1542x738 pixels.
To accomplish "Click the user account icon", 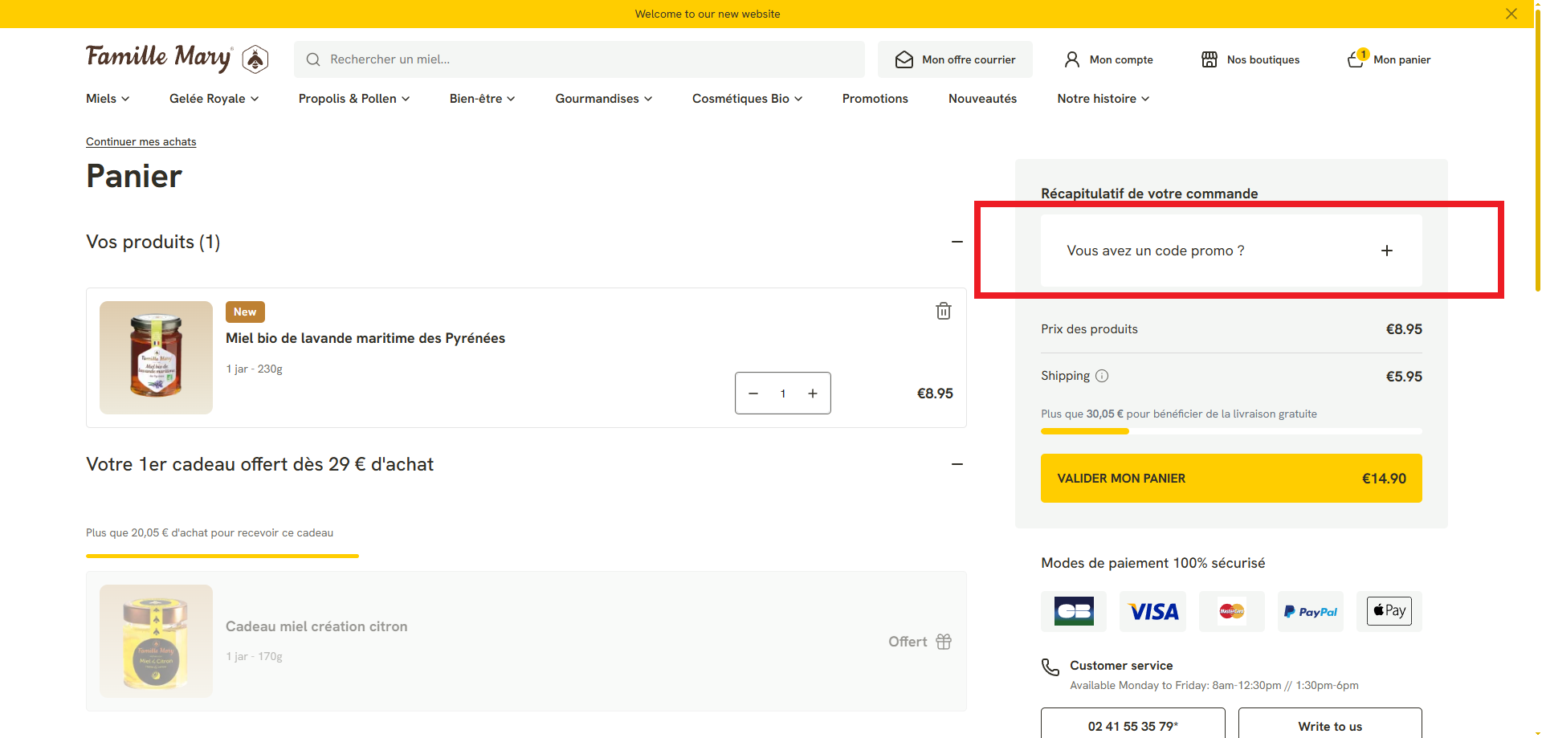I will coord(1072,59).
